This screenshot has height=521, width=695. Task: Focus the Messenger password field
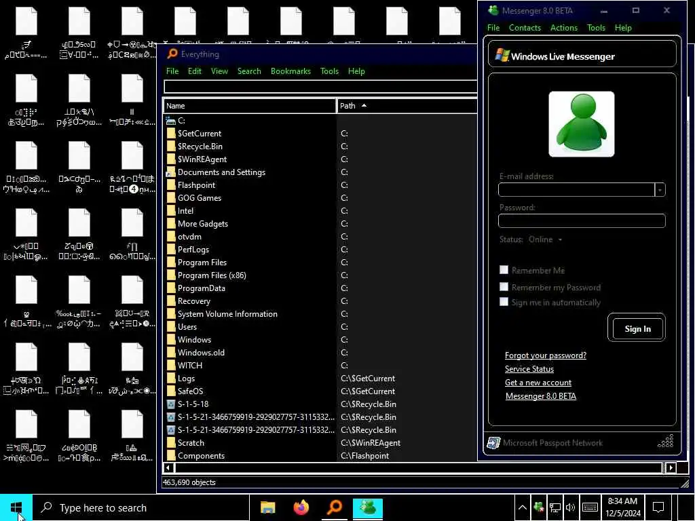click(x=582, y=220)
